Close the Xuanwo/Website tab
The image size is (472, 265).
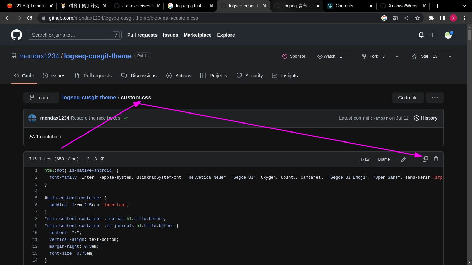(x=424, y=6)
